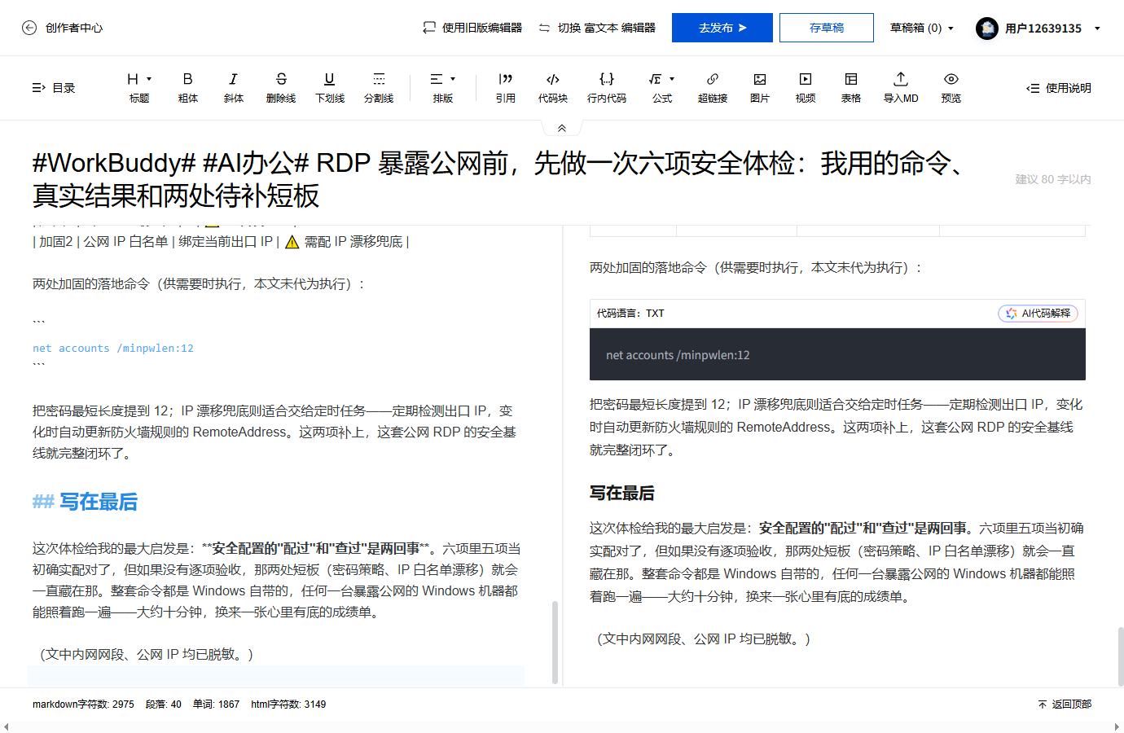Image resolution: width=1124 pixels, height=733 pixels.
Task: Apply italic (斜体) formatting
Action: pos(234,87)
